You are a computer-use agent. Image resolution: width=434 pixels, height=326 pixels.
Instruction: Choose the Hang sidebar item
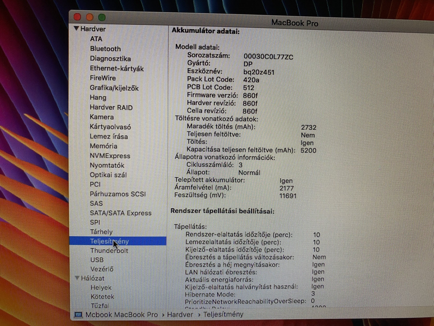[x=98, y=98]
